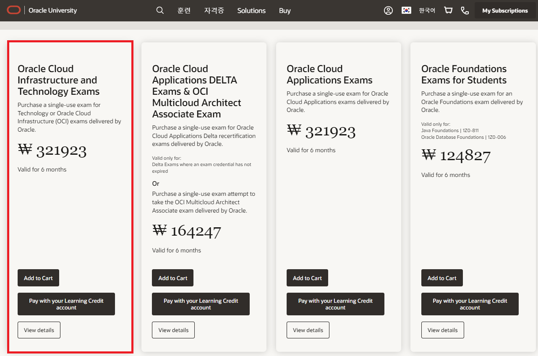Screen dimensions: 538x356
Task: Go to Oracle University home link
Action: (x=53, y=10)
